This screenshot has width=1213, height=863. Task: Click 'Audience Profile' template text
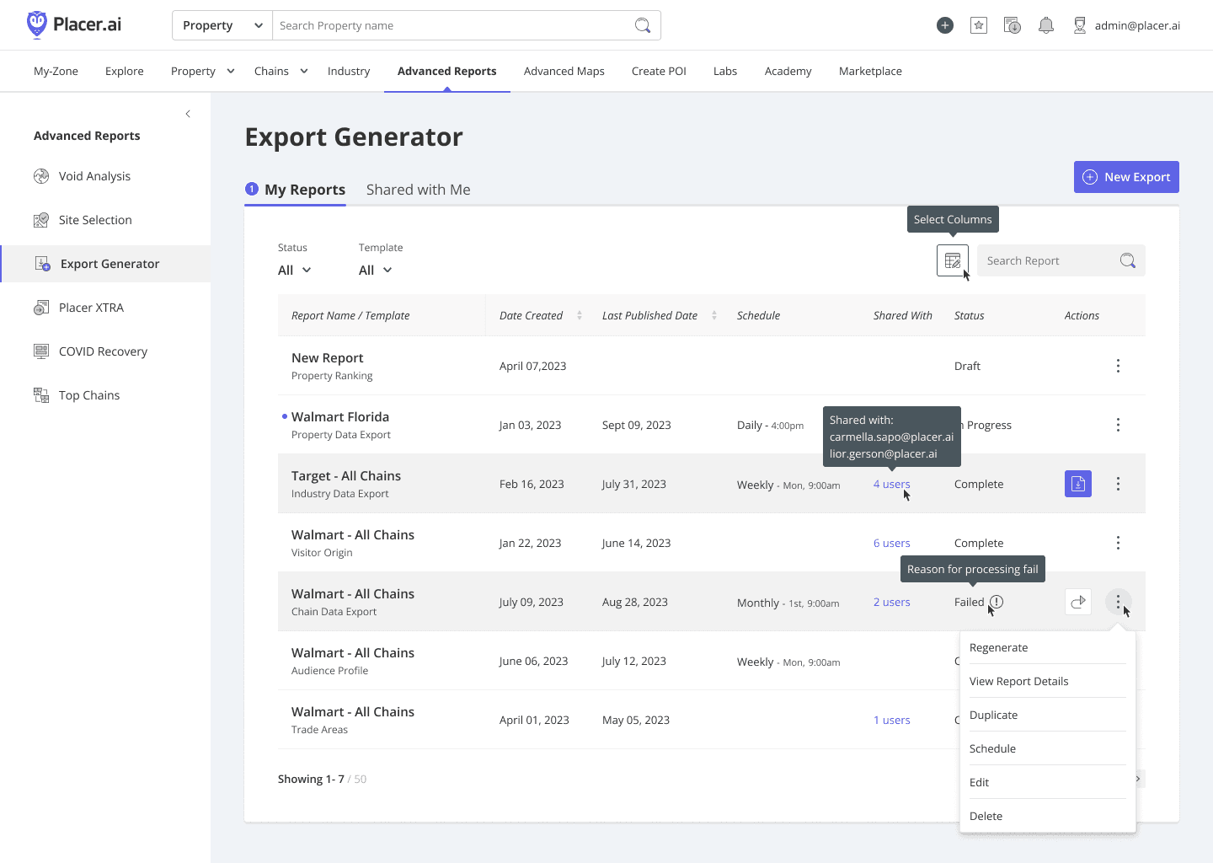pos(329,671)
